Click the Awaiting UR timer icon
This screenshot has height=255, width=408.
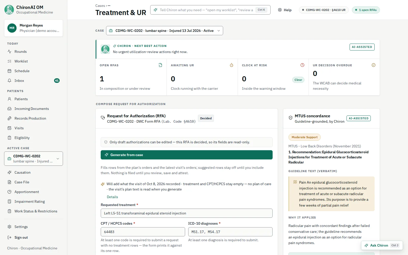point(232,65)
